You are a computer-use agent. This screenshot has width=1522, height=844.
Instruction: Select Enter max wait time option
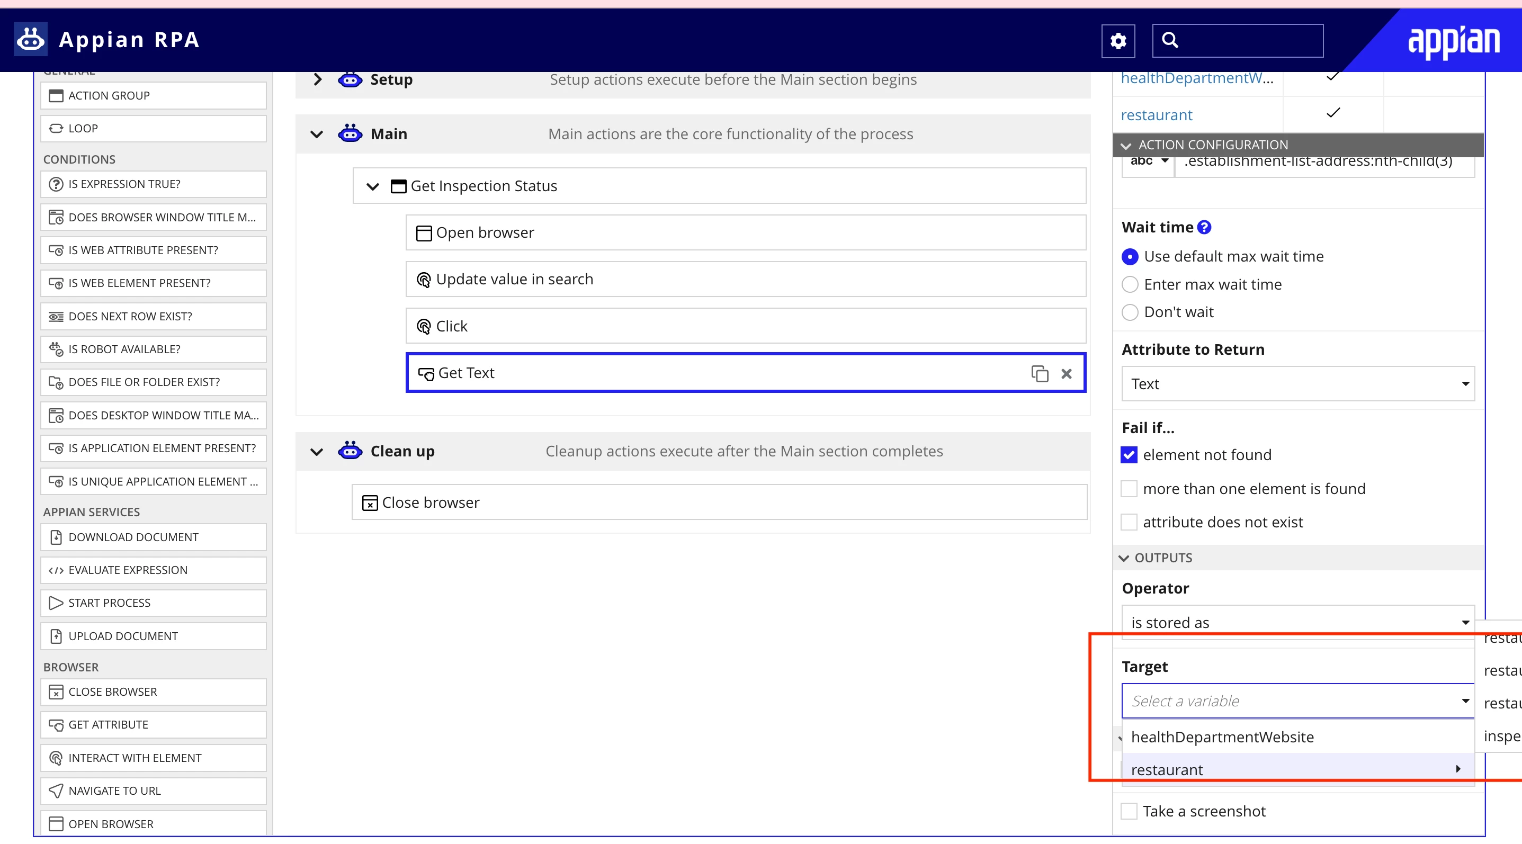coord(1130,285)
